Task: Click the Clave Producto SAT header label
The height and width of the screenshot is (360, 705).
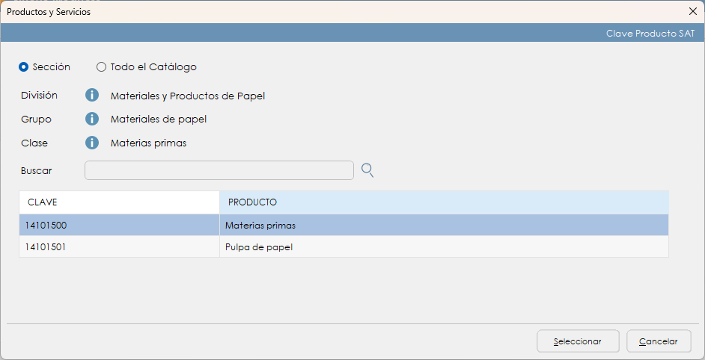Action: (x=650, y=34)
